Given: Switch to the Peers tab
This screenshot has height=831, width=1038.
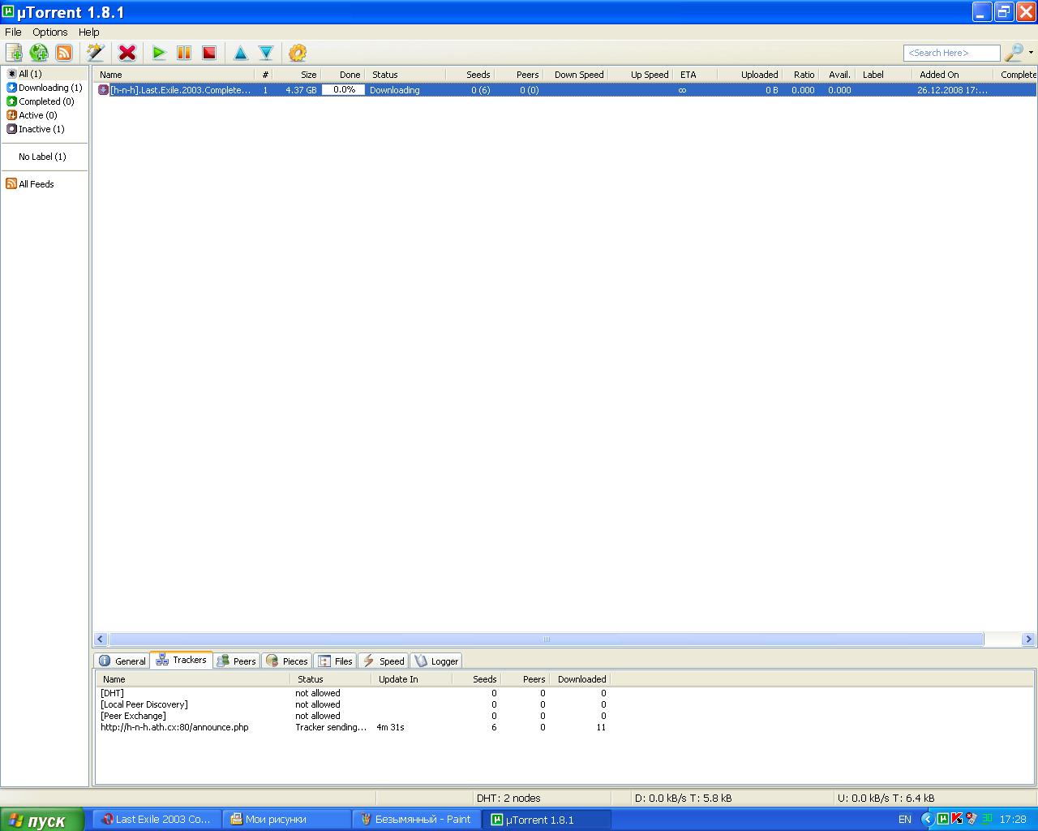Looking at the screenshot, I should [237, 661].
